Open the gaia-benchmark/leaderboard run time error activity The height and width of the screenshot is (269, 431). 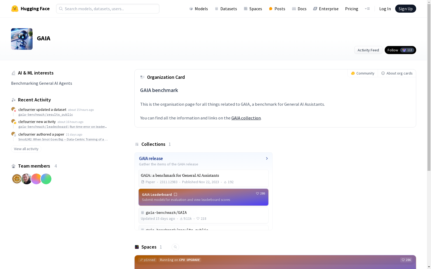(62, 127)
